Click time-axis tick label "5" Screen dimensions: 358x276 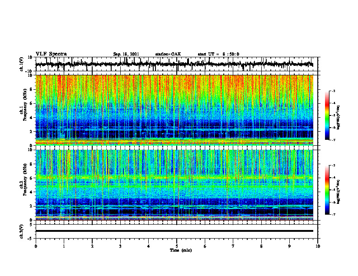point(177,246)
